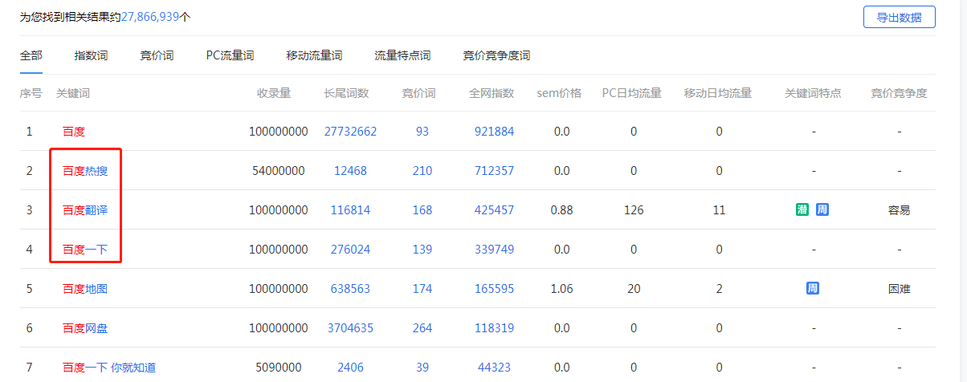Viewport: 967px width, 382px height.
Task: Click the 关键词 column header
Action: click(x=73, y=93)
